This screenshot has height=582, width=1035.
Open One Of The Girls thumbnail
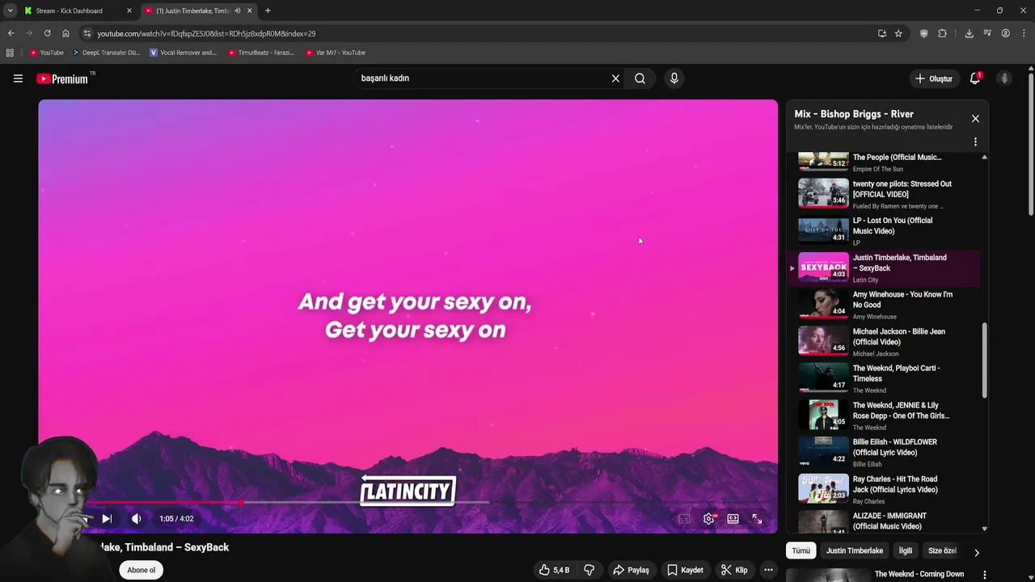point(823,415)
